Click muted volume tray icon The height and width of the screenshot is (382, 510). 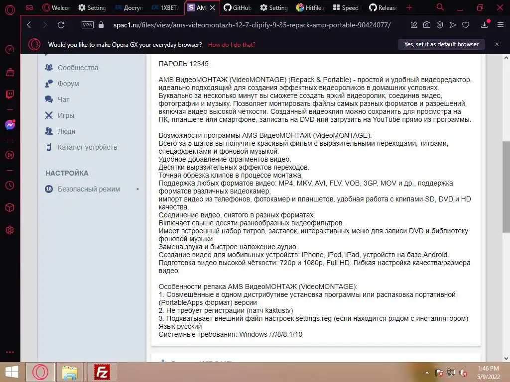[x=463, y=373]
